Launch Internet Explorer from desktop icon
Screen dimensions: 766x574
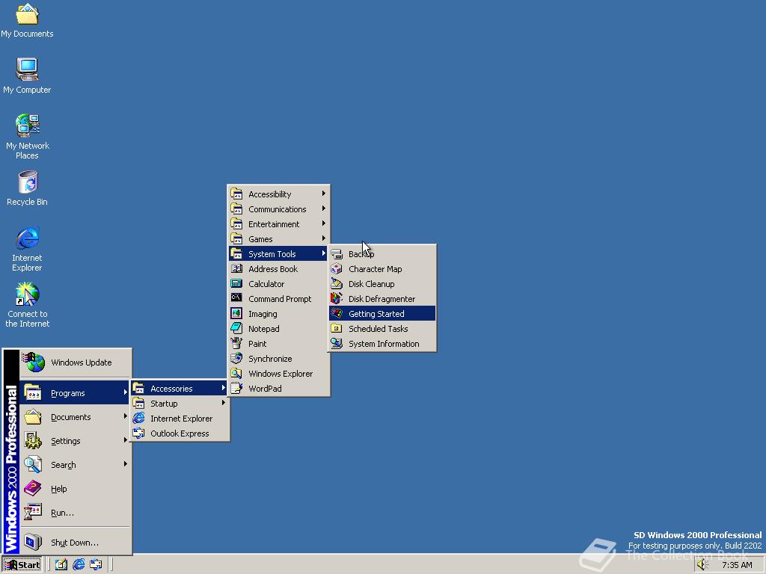pos(27,249)
